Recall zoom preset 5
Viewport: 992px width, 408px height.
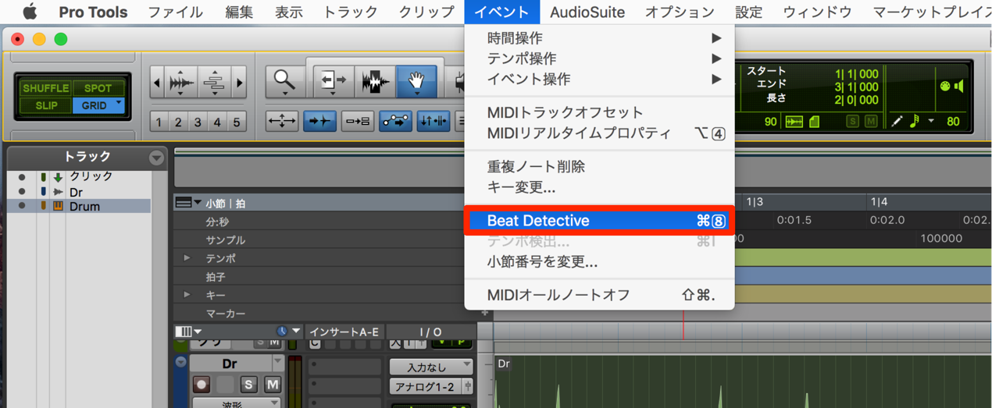[236, 122]
